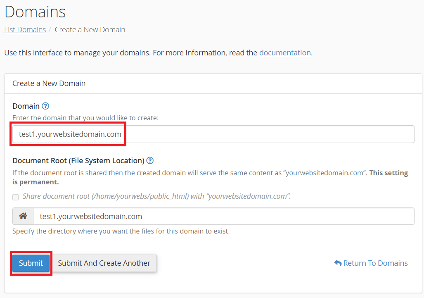Click the help icon next to Domain
424x298 pixels.
45,106
